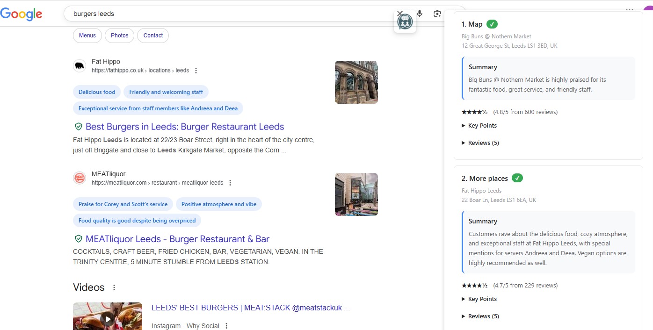Viewport: 653px width, 330px height.
Task: Expand Reviews (5) under Big Buns
Action: (483, 143)
